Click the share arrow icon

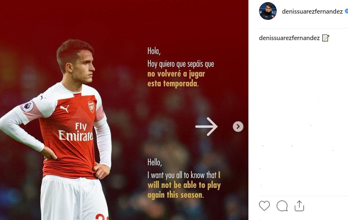tap(299, 206)
